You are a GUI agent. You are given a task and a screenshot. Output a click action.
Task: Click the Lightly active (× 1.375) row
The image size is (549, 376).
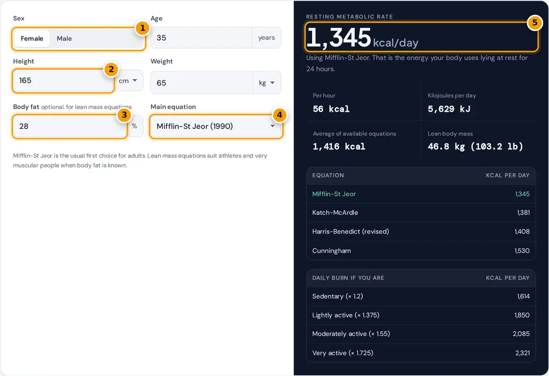pyautogui.click(x=421, y=315)
